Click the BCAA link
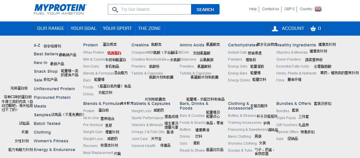The height and width of the screenshot is (158, 360). [184, 52]
